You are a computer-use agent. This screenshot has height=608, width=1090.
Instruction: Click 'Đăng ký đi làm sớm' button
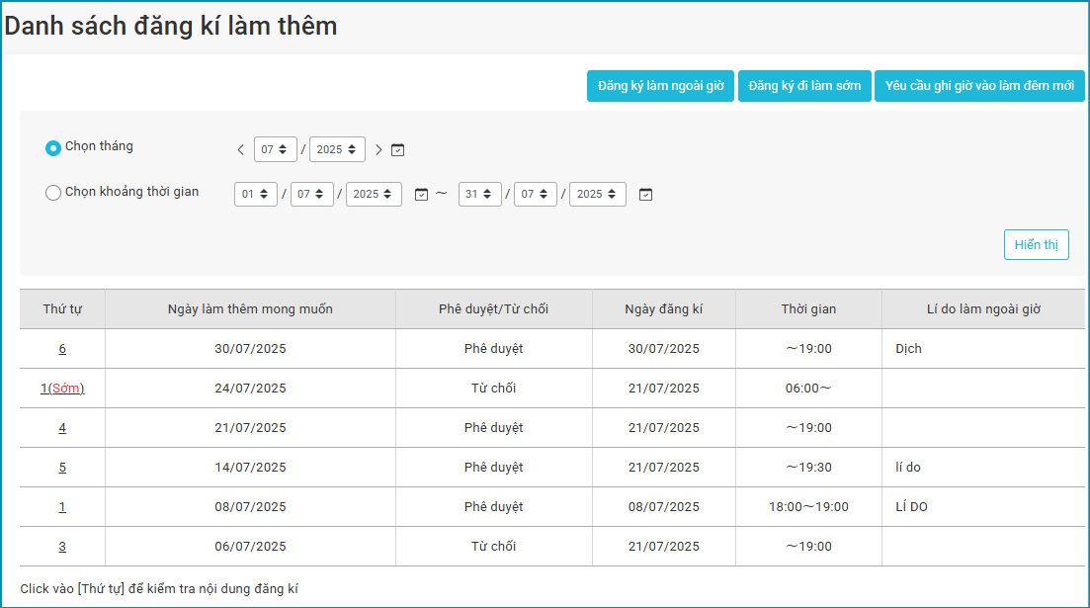click(x=804, y=86)
